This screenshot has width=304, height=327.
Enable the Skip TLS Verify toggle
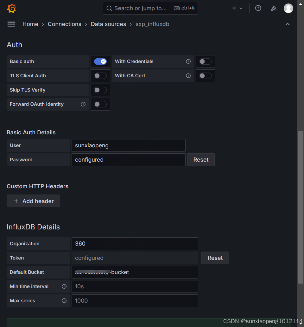(100, 90)
